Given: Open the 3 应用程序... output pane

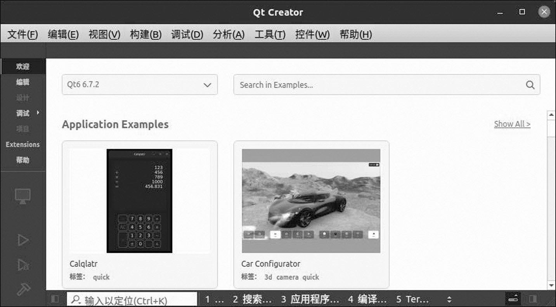Looking at the screenshot, I should 310,299.
